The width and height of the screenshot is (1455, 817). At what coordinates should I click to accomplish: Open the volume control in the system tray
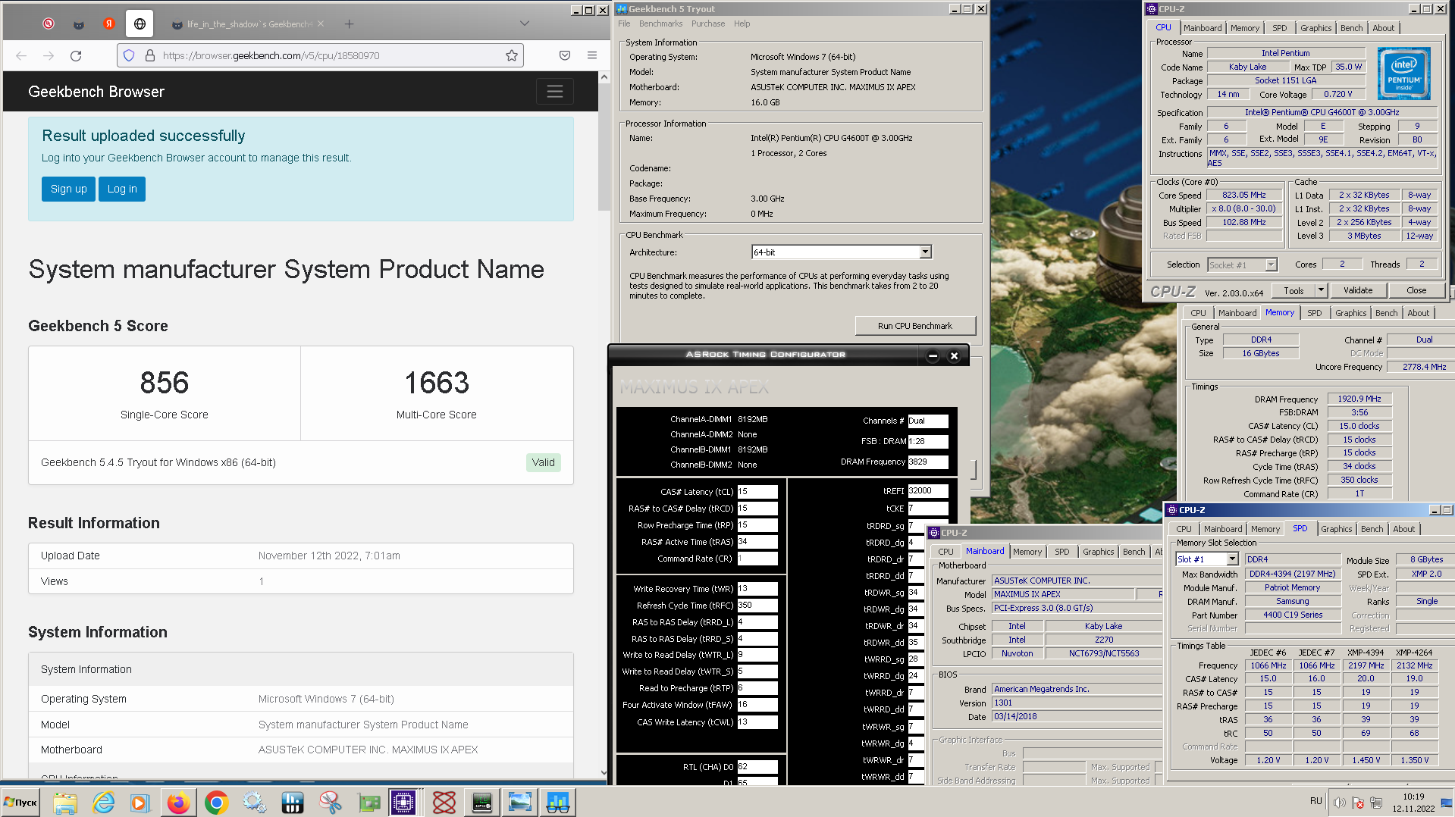point(1340,803)
